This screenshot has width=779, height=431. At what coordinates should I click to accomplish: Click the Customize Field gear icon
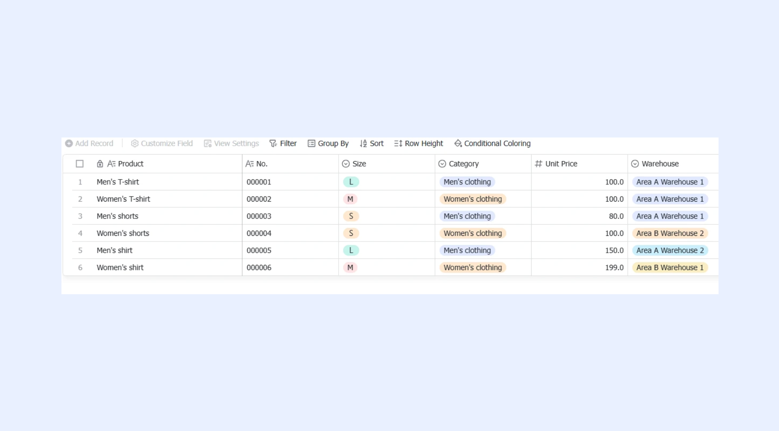[x=135, y=143]
